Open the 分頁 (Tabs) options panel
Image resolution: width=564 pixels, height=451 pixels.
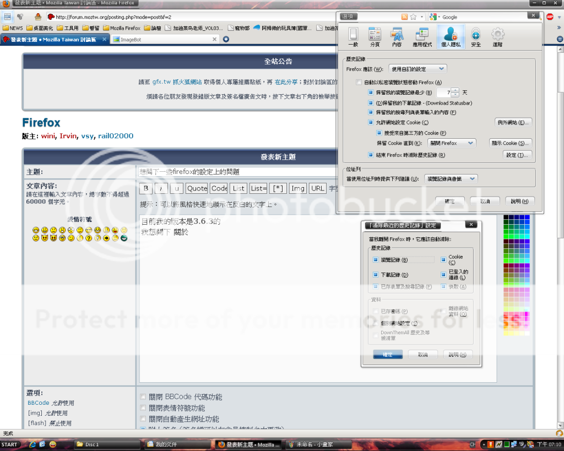click(x=375, y=37)
